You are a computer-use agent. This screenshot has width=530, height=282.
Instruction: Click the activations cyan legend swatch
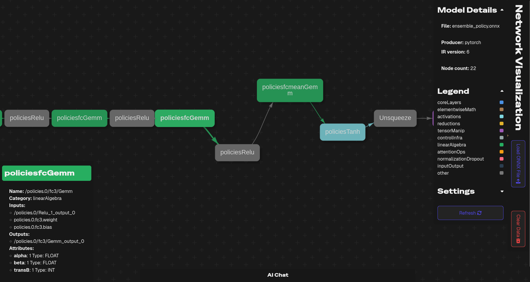click(501, 116)
